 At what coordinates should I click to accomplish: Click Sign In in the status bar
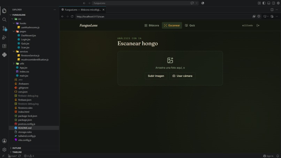pyautogui.click(x=268, y=156)
